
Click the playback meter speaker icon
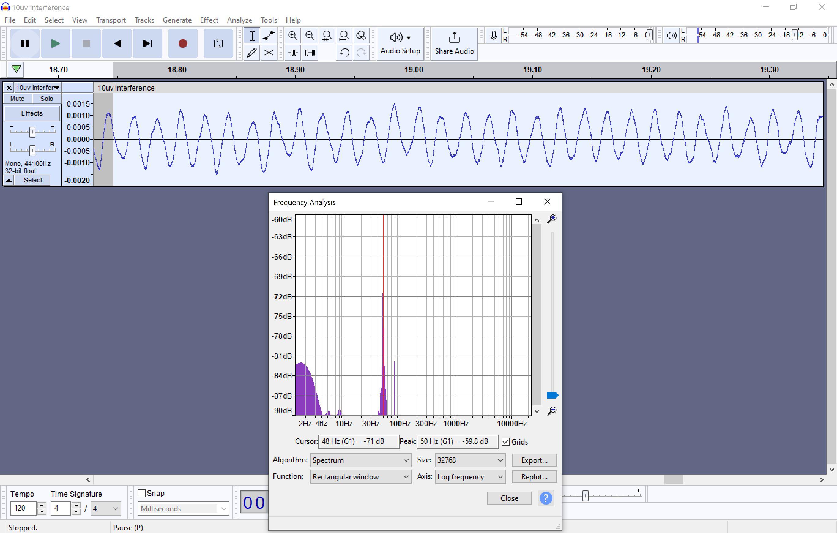(x=671, y=36)
